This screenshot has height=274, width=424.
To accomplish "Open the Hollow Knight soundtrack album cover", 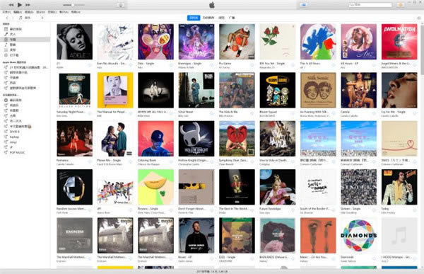I will [x=196, y=139].
